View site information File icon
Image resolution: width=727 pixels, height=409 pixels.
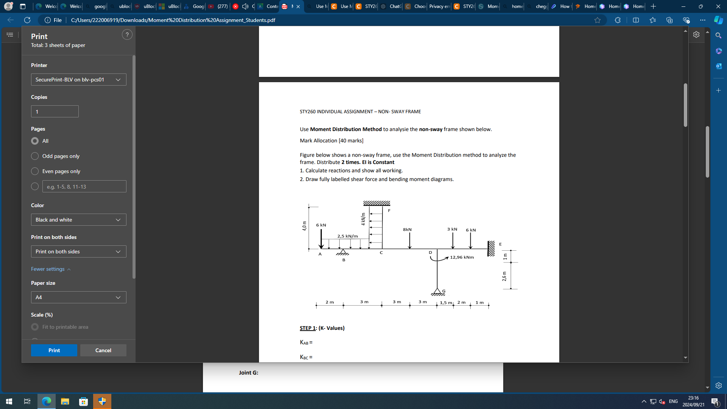tap(53, 20)
